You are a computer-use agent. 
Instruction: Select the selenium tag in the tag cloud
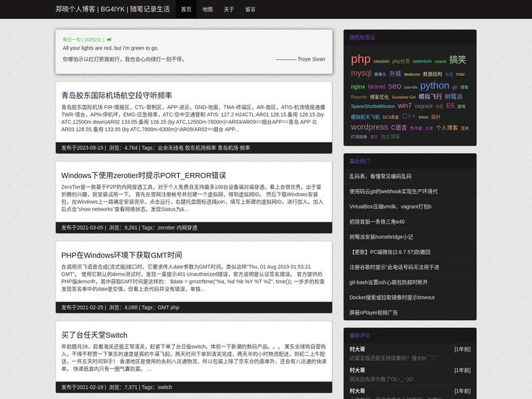click(x=422, y=61)
